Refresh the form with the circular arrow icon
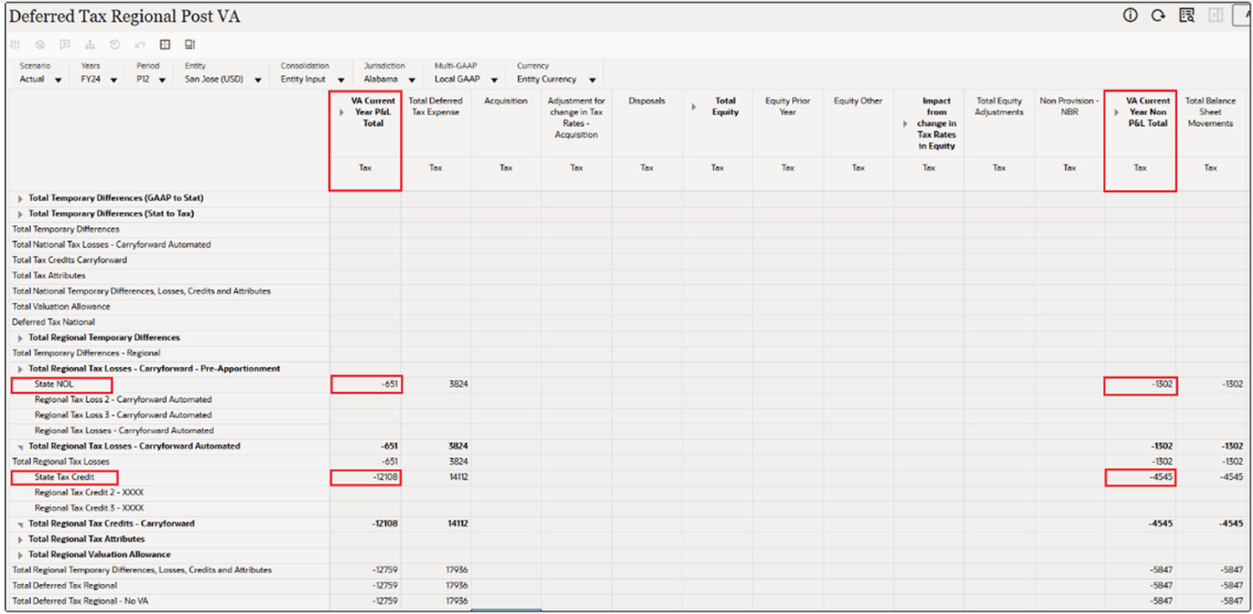This screenshot has width=1253, height=614. (x=1158, y=15)
